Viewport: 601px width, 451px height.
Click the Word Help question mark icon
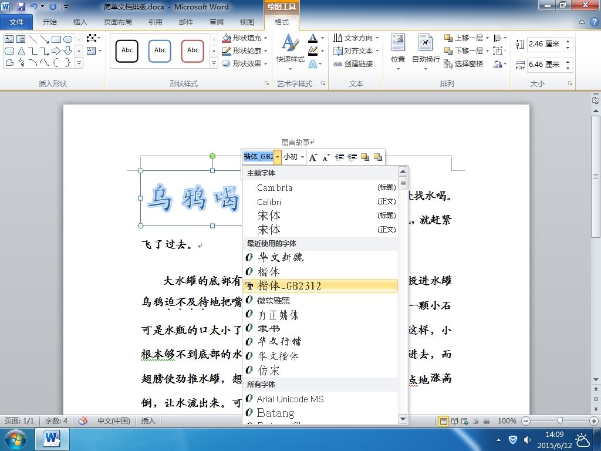point(594,22)
